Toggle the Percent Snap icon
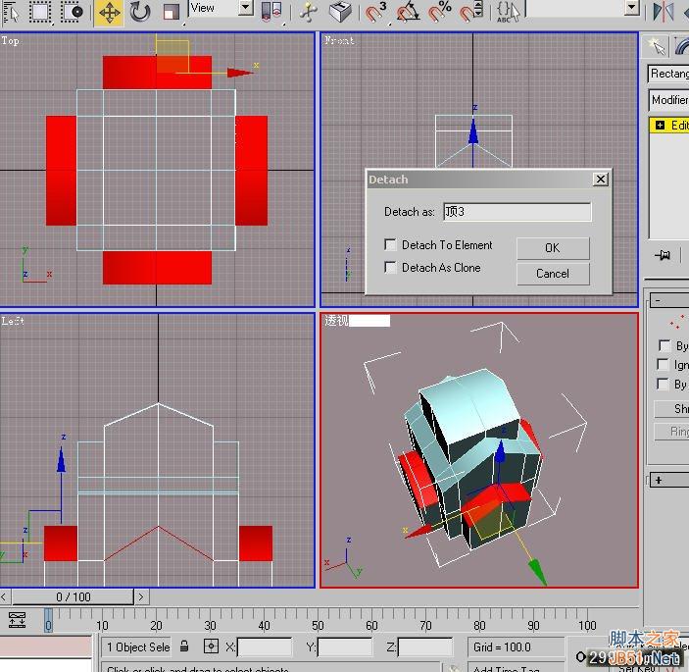The width and height of the screenshot is (689, 672). click(440, 12)
